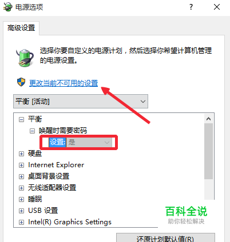The image size is (230, 242).
Task: Expand the 桌面背景设置 node
Action: point(21,176)
